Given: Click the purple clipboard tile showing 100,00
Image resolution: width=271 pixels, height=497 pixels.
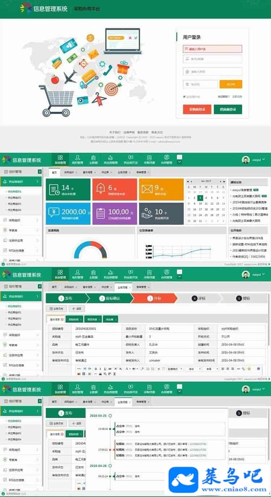Looking at the screenshot, I should pyautogui.click(x=115, y=213).
